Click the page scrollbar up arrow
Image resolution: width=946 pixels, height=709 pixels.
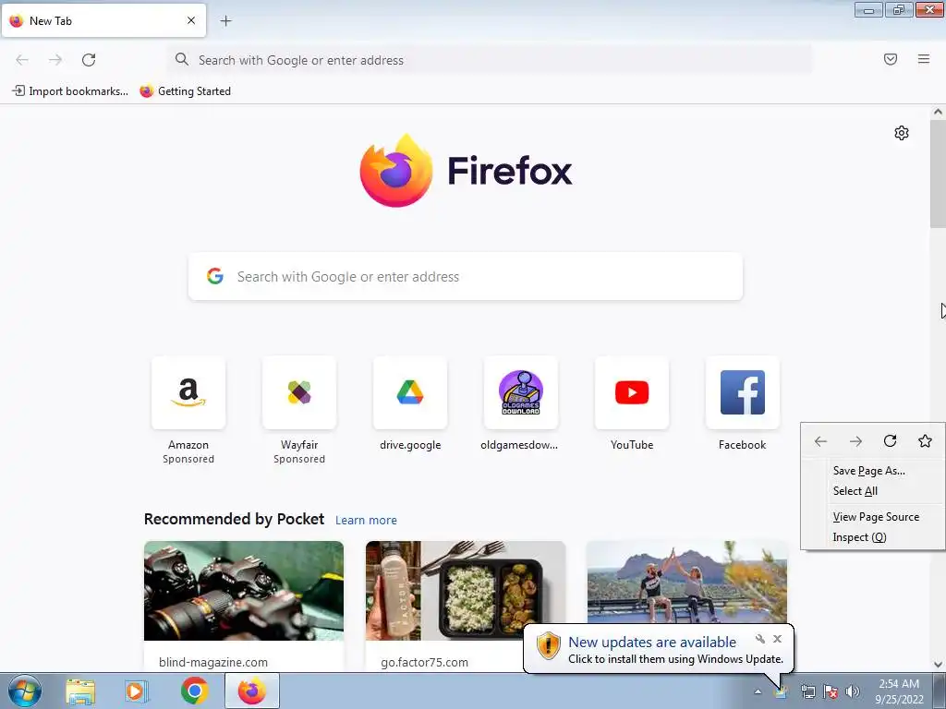[938, 112]
